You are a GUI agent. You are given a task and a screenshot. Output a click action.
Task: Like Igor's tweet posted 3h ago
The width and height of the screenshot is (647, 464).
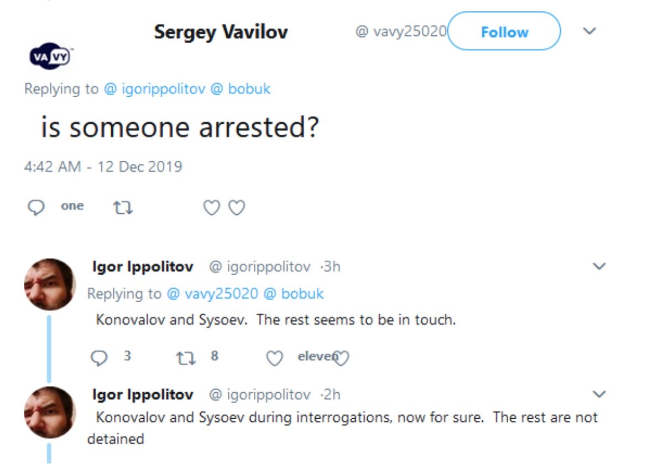coord(274,358)
